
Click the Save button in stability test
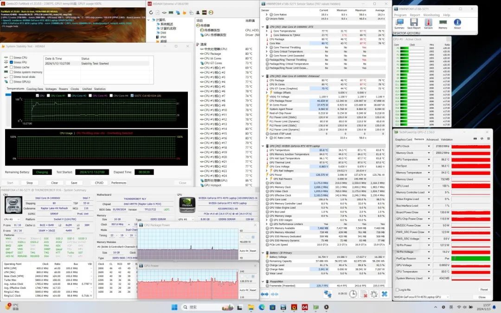point(74,183)
